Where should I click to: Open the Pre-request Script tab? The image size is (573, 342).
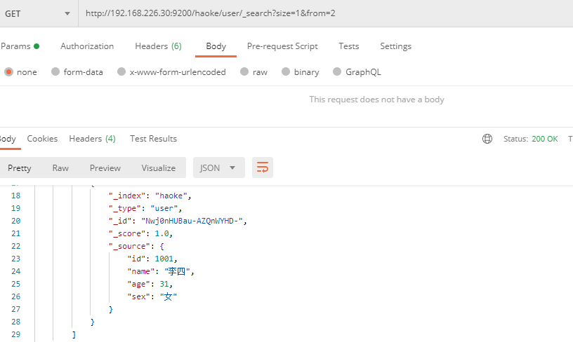pos(282,46)
